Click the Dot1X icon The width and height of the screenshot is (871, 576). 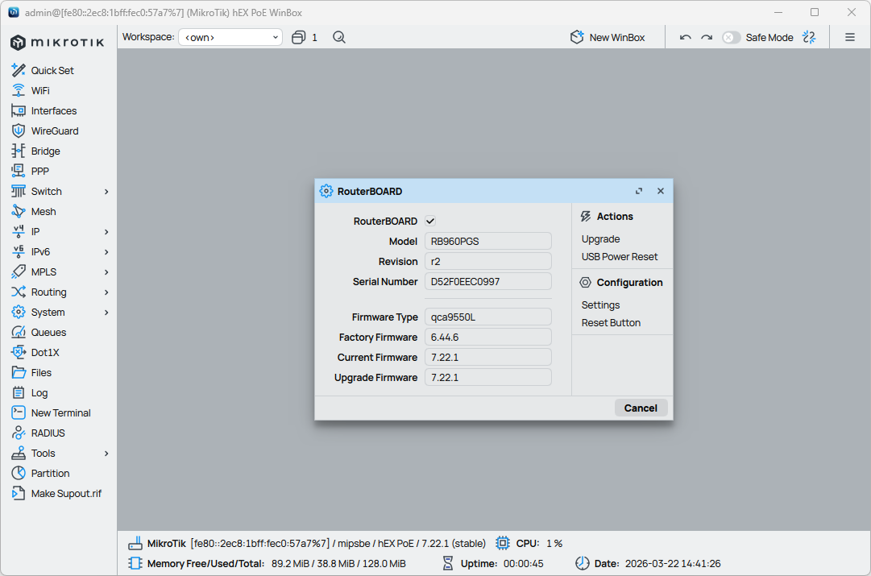(x=19, y=353)
